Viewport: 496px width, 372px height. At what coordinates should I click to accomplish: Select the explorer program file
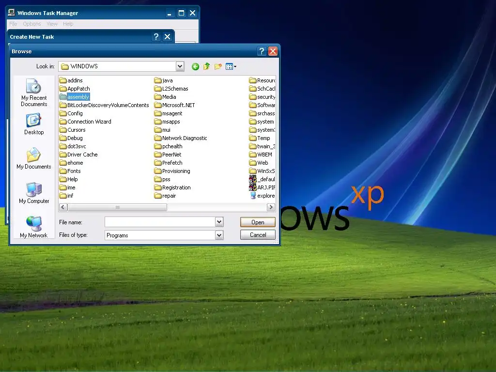coord(262,196)
